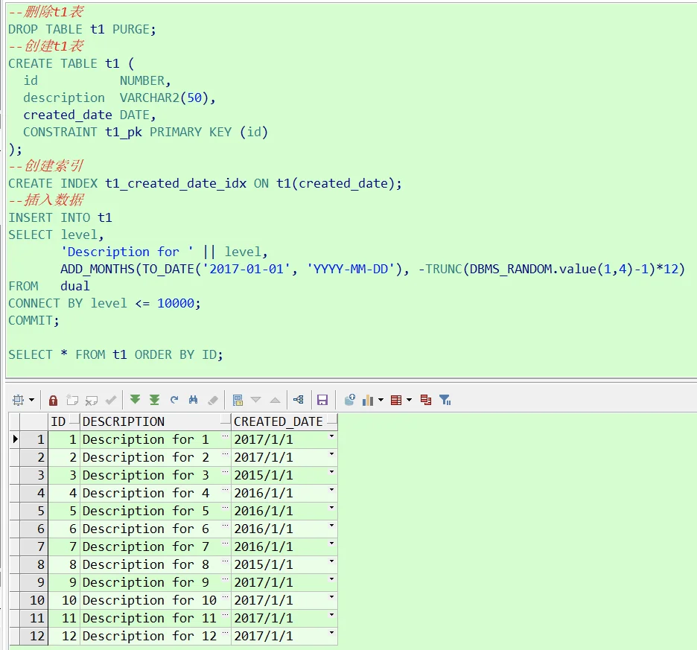Open the grid selection options arrow
Viewport: 697px width, 650px height.
[31, 400]
